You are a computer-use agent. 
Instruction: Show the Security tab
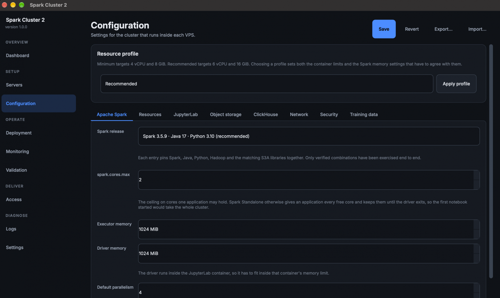pos(329,115)
